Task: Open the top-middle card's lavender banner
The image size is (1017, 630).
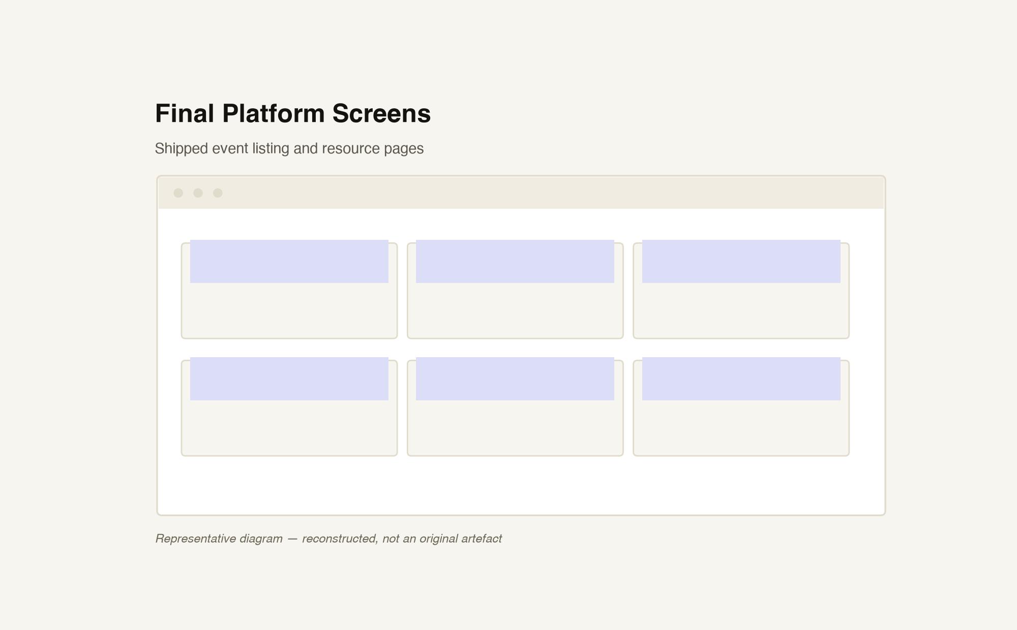Action: click(515, 262)
